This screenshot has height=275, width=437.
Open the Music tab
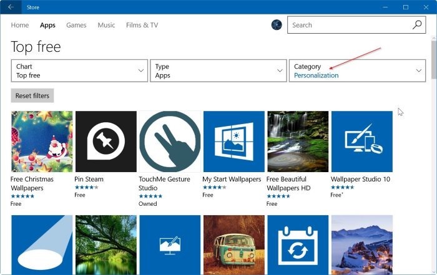(106, 25)
